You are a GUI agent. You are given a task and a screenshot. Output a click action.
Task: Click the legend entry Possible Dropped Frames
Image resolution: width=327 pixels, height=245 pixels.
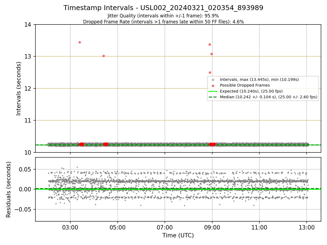click(245, 85)
